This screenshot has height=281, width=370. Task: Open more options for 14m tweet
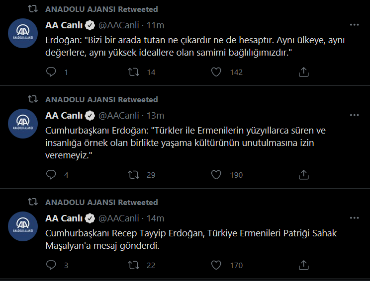354,217
